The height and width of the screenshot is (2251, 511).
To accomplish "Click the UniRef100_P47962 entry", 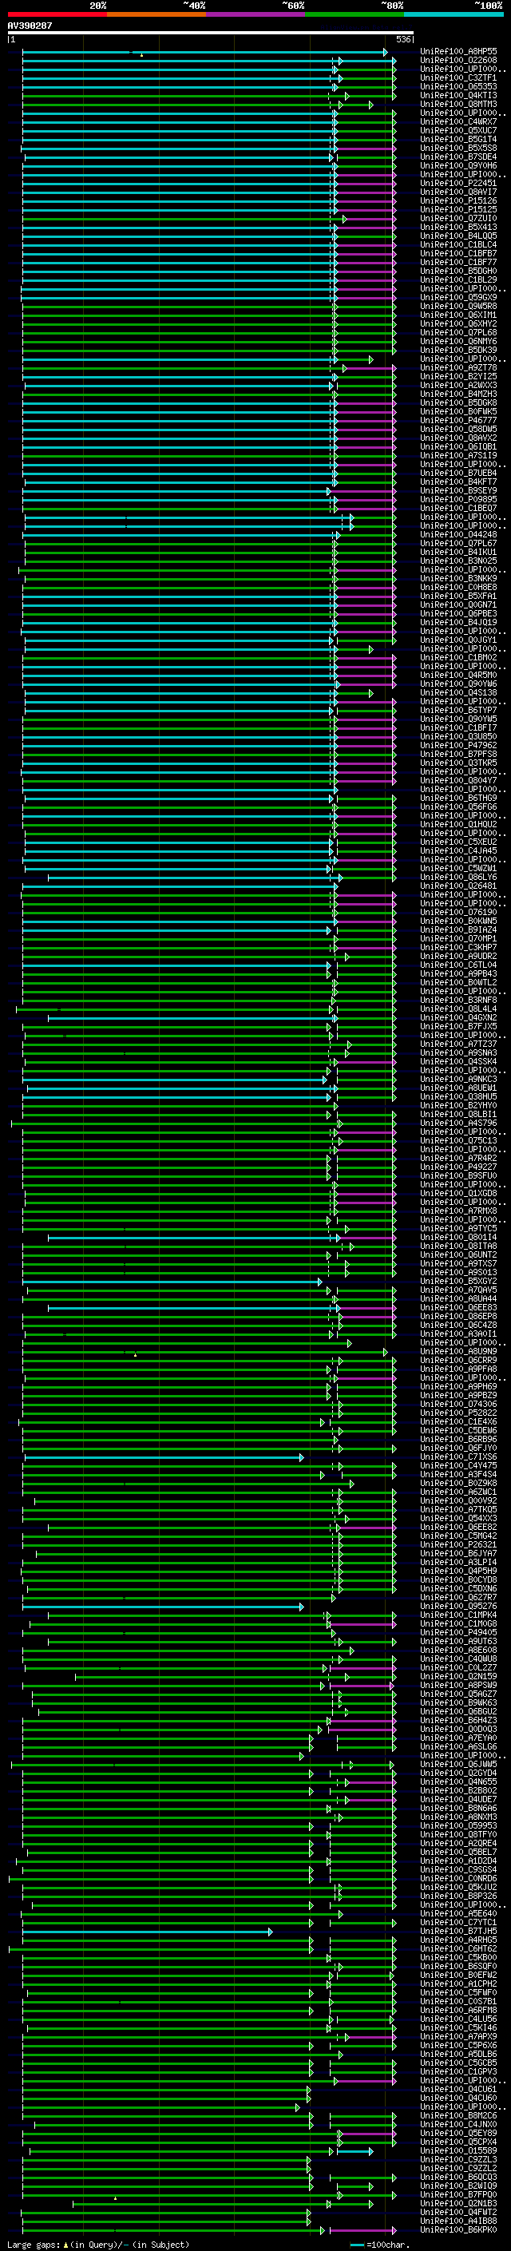I will (x=458, y=745).
